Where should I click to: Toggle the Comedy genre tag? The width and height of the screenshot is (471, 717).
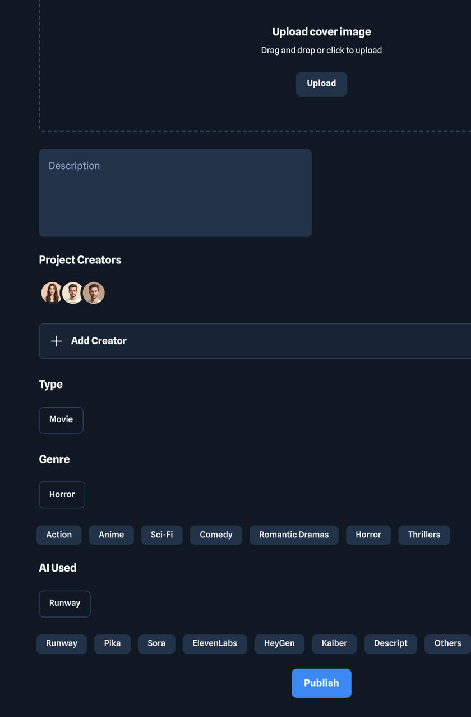point(216,535)
